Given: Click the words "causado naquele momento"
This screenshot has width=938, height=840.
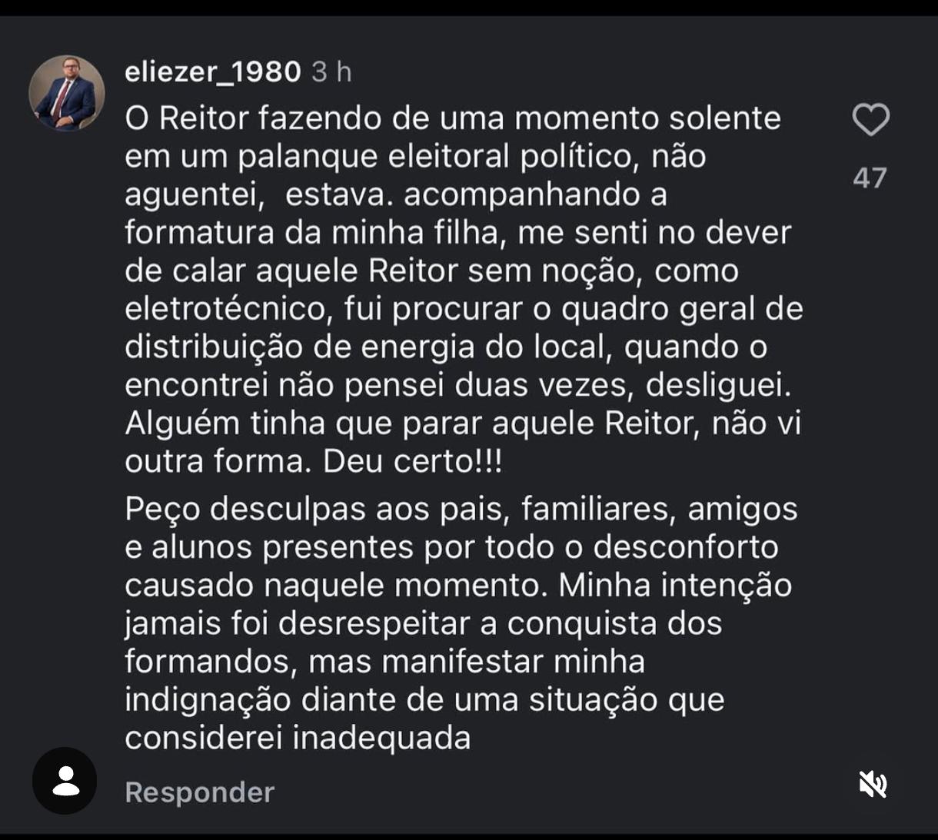Looking at the screenshot, I should 332,586.
